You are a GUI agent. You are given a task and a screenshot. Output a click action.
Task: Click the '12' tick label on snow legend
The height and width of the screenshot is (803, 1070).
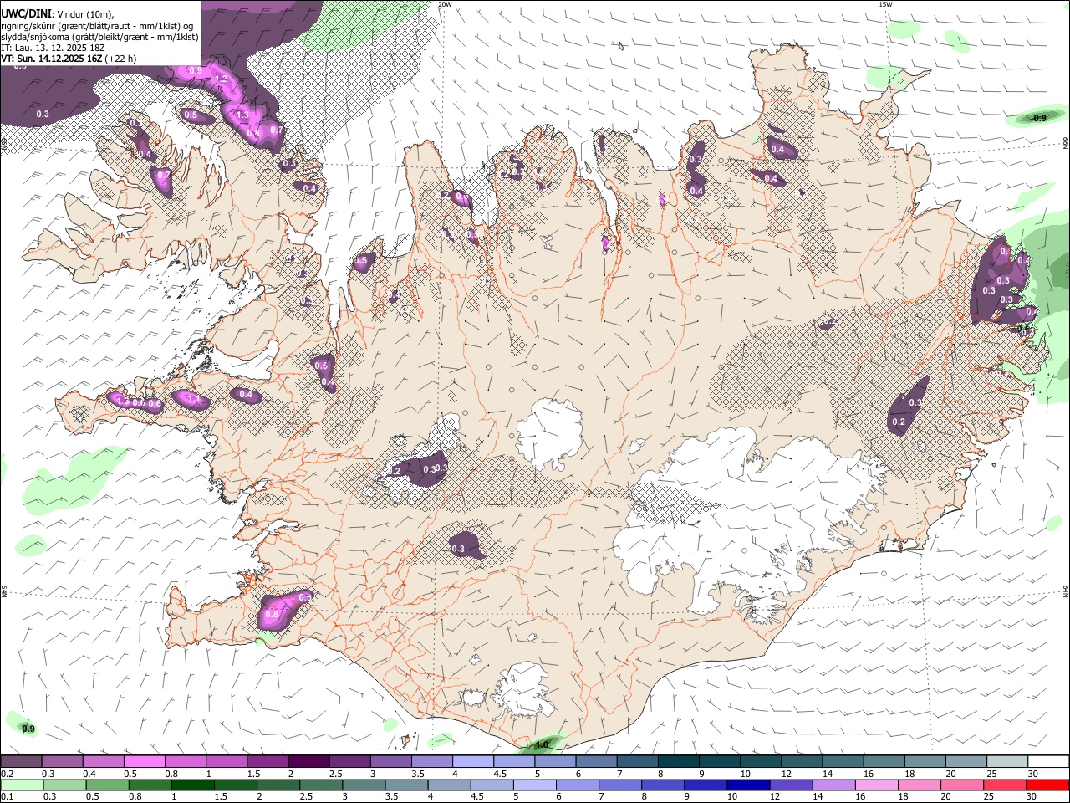pos(785,774)
